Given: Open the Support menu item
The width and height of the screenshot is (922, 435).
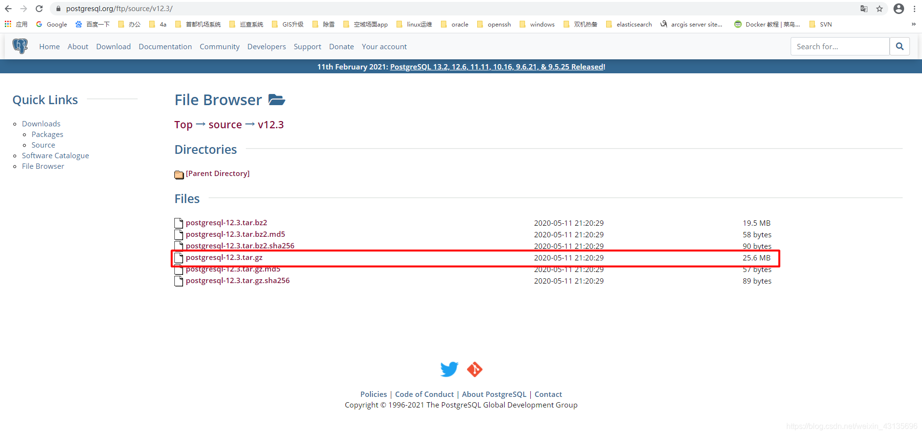Looking at the screenshot, I should click(x=307, y=46).
